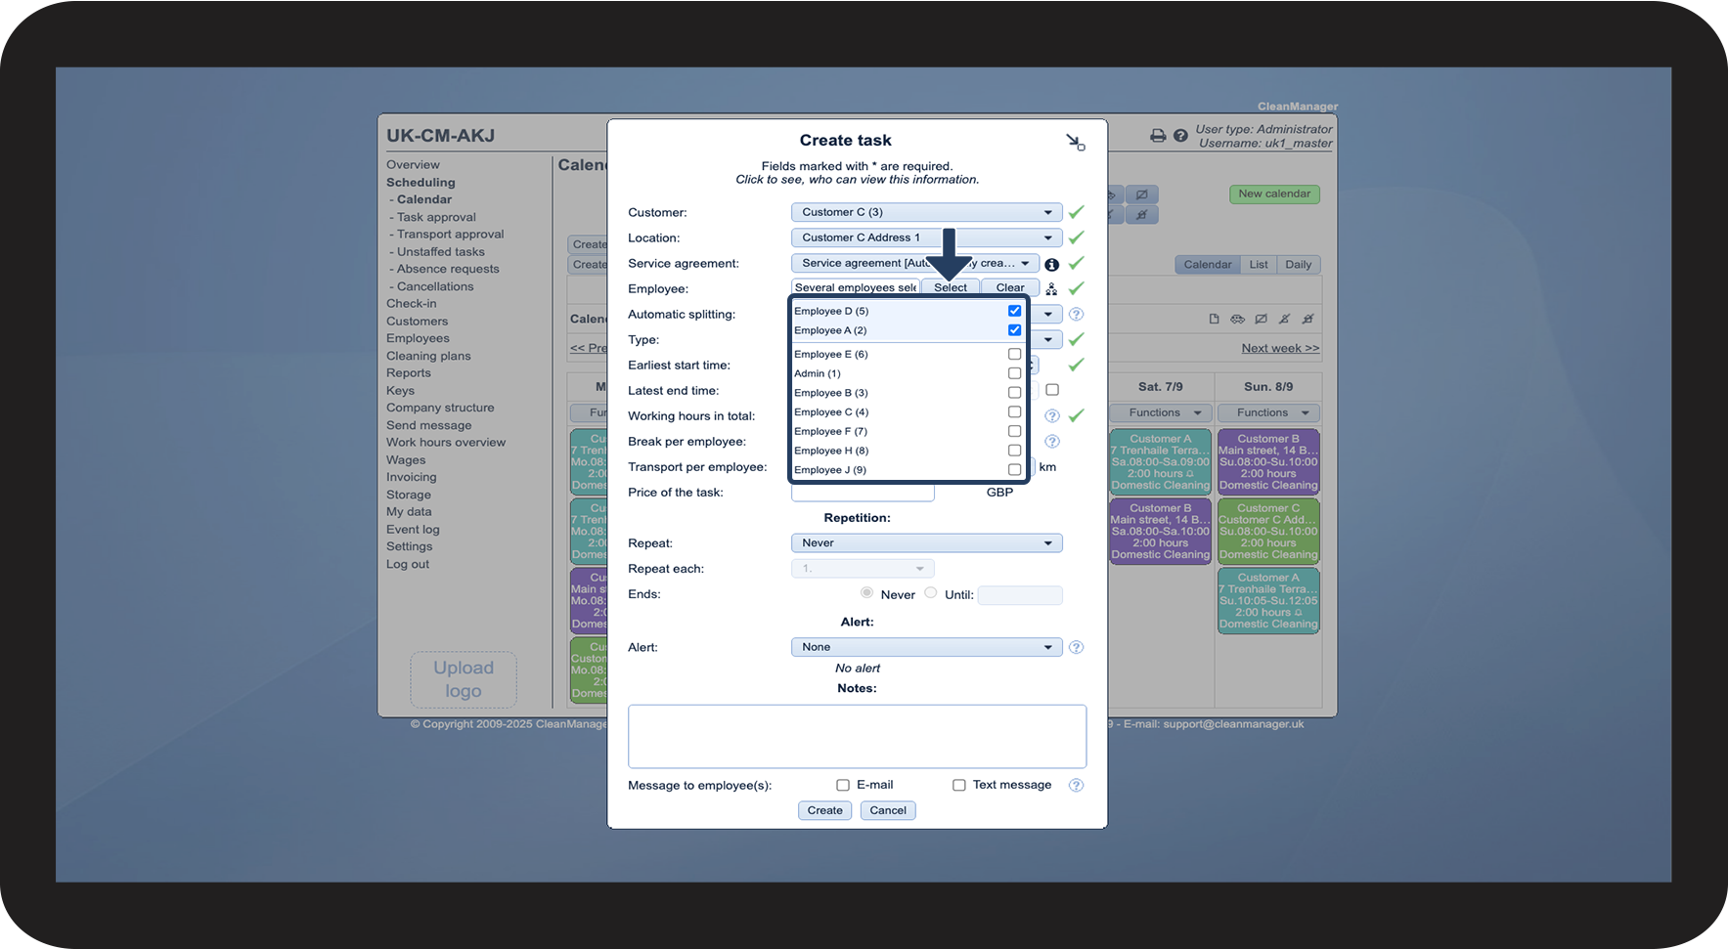The height and width of the screenshot is (949, 1728).
Task: Click the Create button in the dialog
Action: (825, 810)
